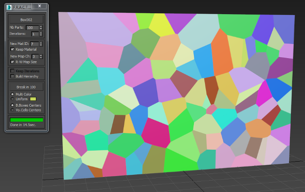Image resolution: width=305 pixels, height=192 pixels.
Task: Click the Box002 object picker button
Action: pos(26,20)
